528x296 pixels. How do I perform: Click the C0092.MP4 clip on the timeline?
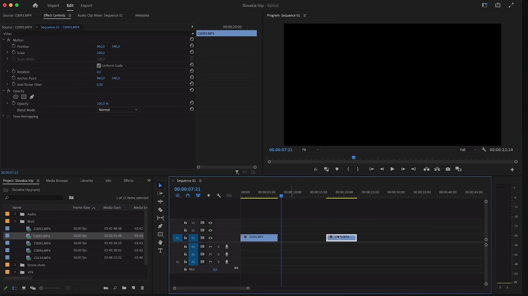[x=259, y=238]
